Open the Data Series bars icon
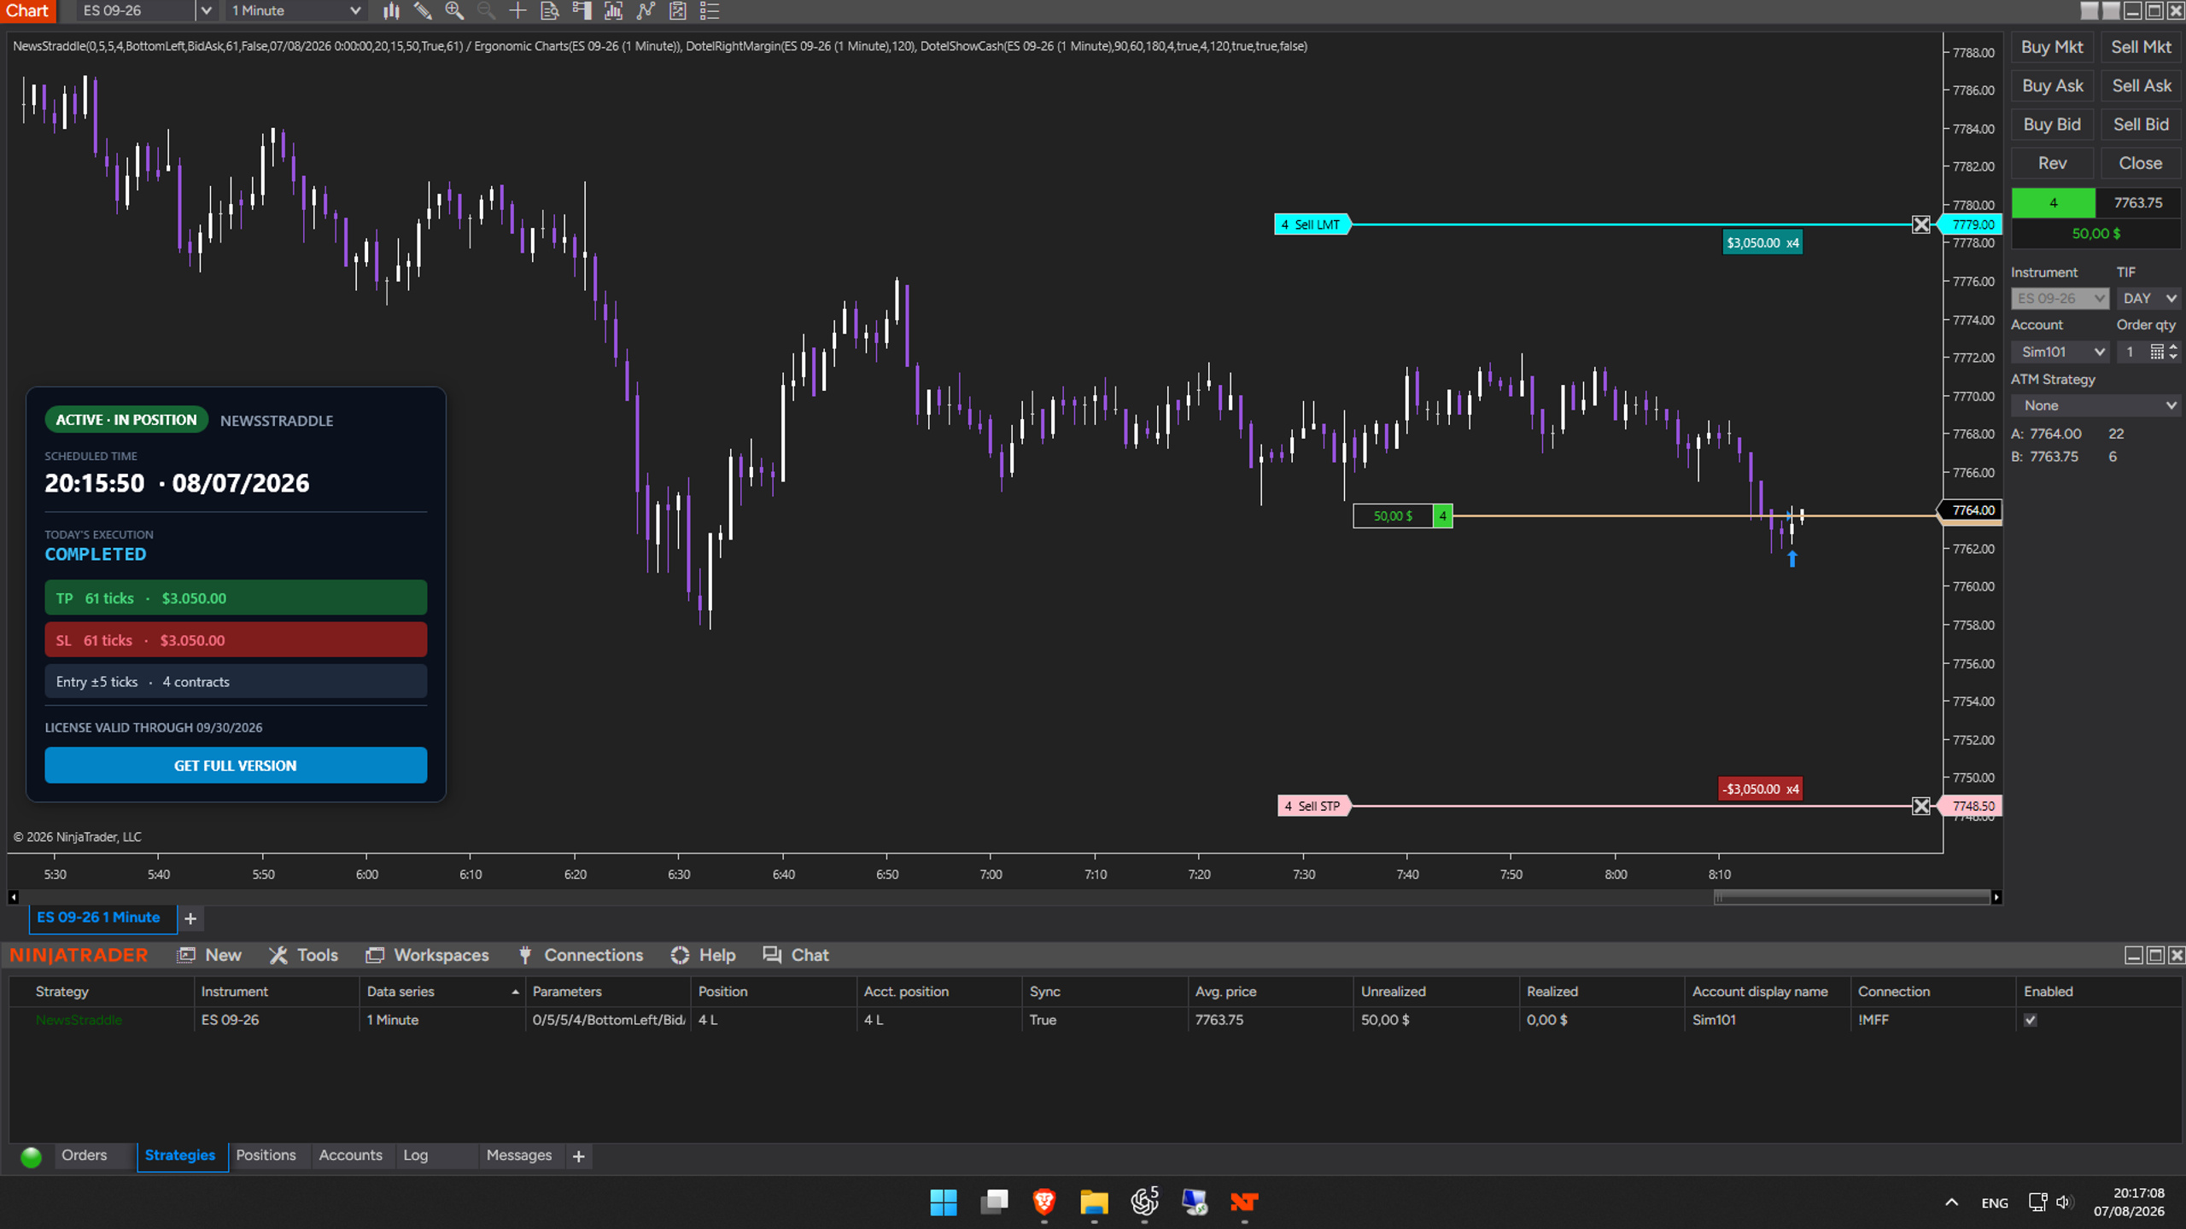2186x1229 pixels. coord(613,11)
